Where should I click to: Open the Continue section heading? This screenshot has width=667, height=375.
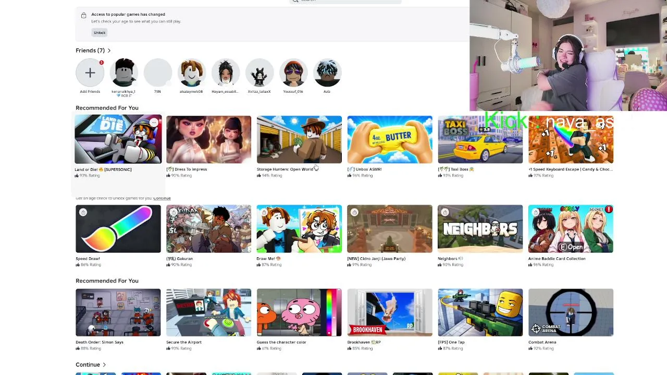(x=88, y=365)
